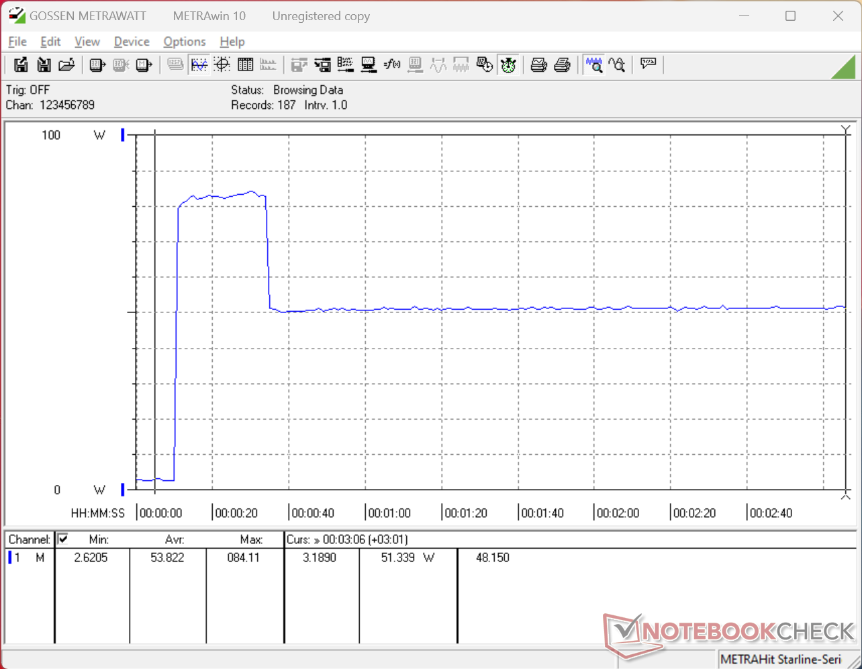Click the Trig: OFF text
This screenshot has height=669, width=862.
[28, 90]
